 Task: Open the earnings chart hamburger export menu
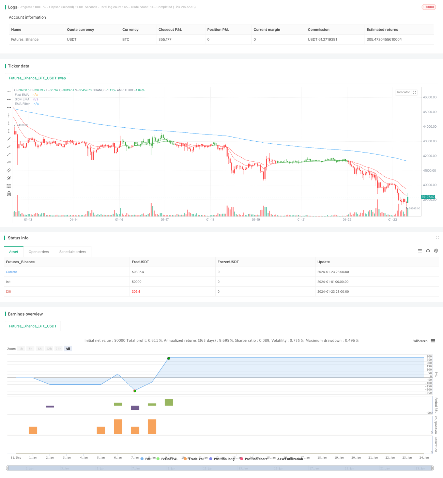pos(433,341)
